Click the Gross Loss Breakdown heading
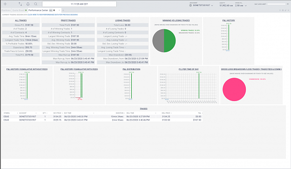 [x=251, y=69]
